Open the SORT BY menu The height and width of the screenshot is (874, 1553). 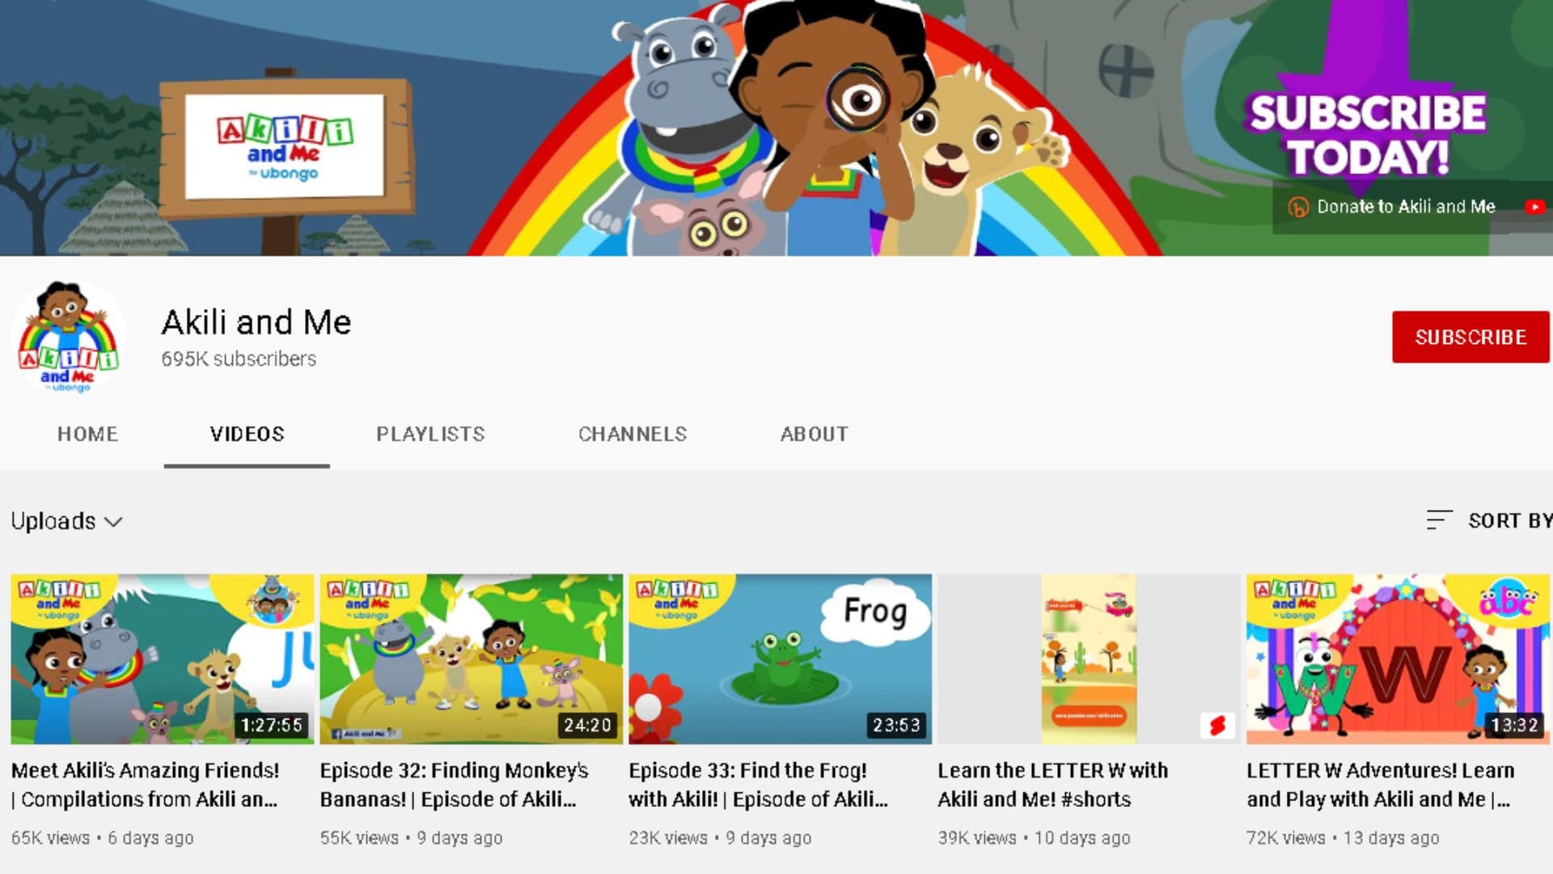(1508, 520)
